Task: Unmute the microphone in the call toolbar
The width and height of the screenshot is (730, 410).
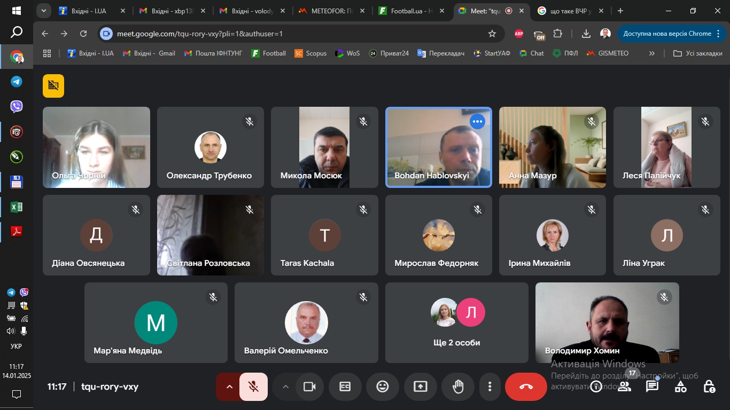Action: pos(253,387)
